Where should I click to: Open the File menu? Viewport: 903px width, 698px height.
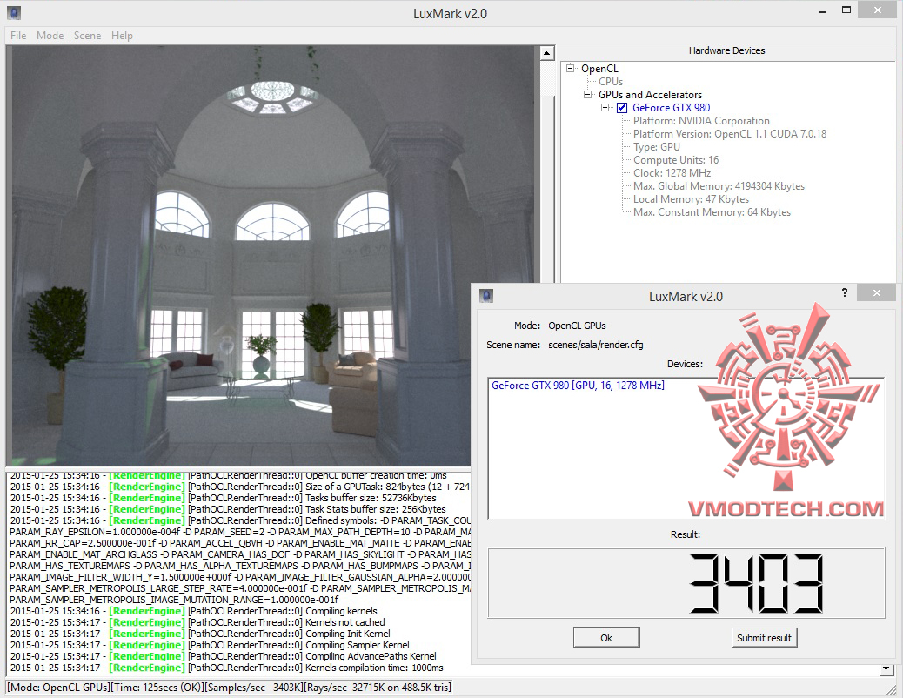click(x=18, y=35)
